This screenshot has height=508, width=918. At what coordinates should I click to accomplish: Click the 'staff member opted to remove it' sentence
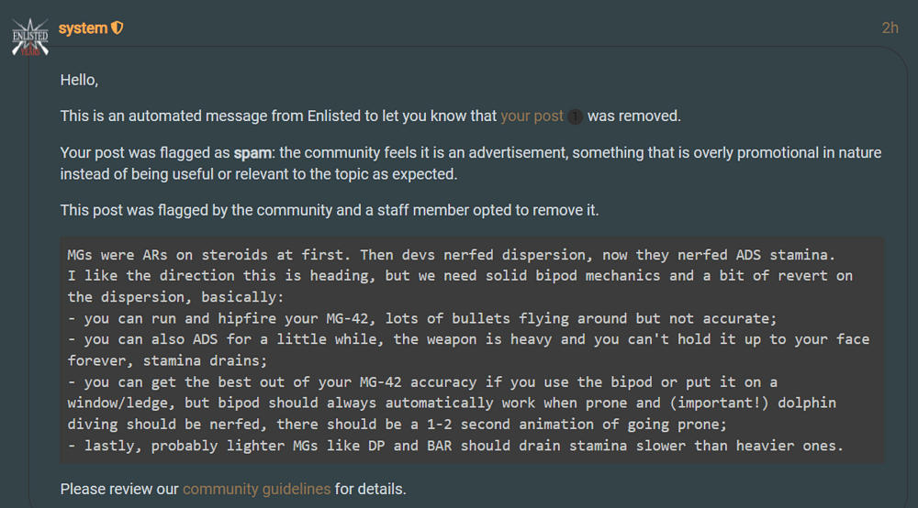329,211
